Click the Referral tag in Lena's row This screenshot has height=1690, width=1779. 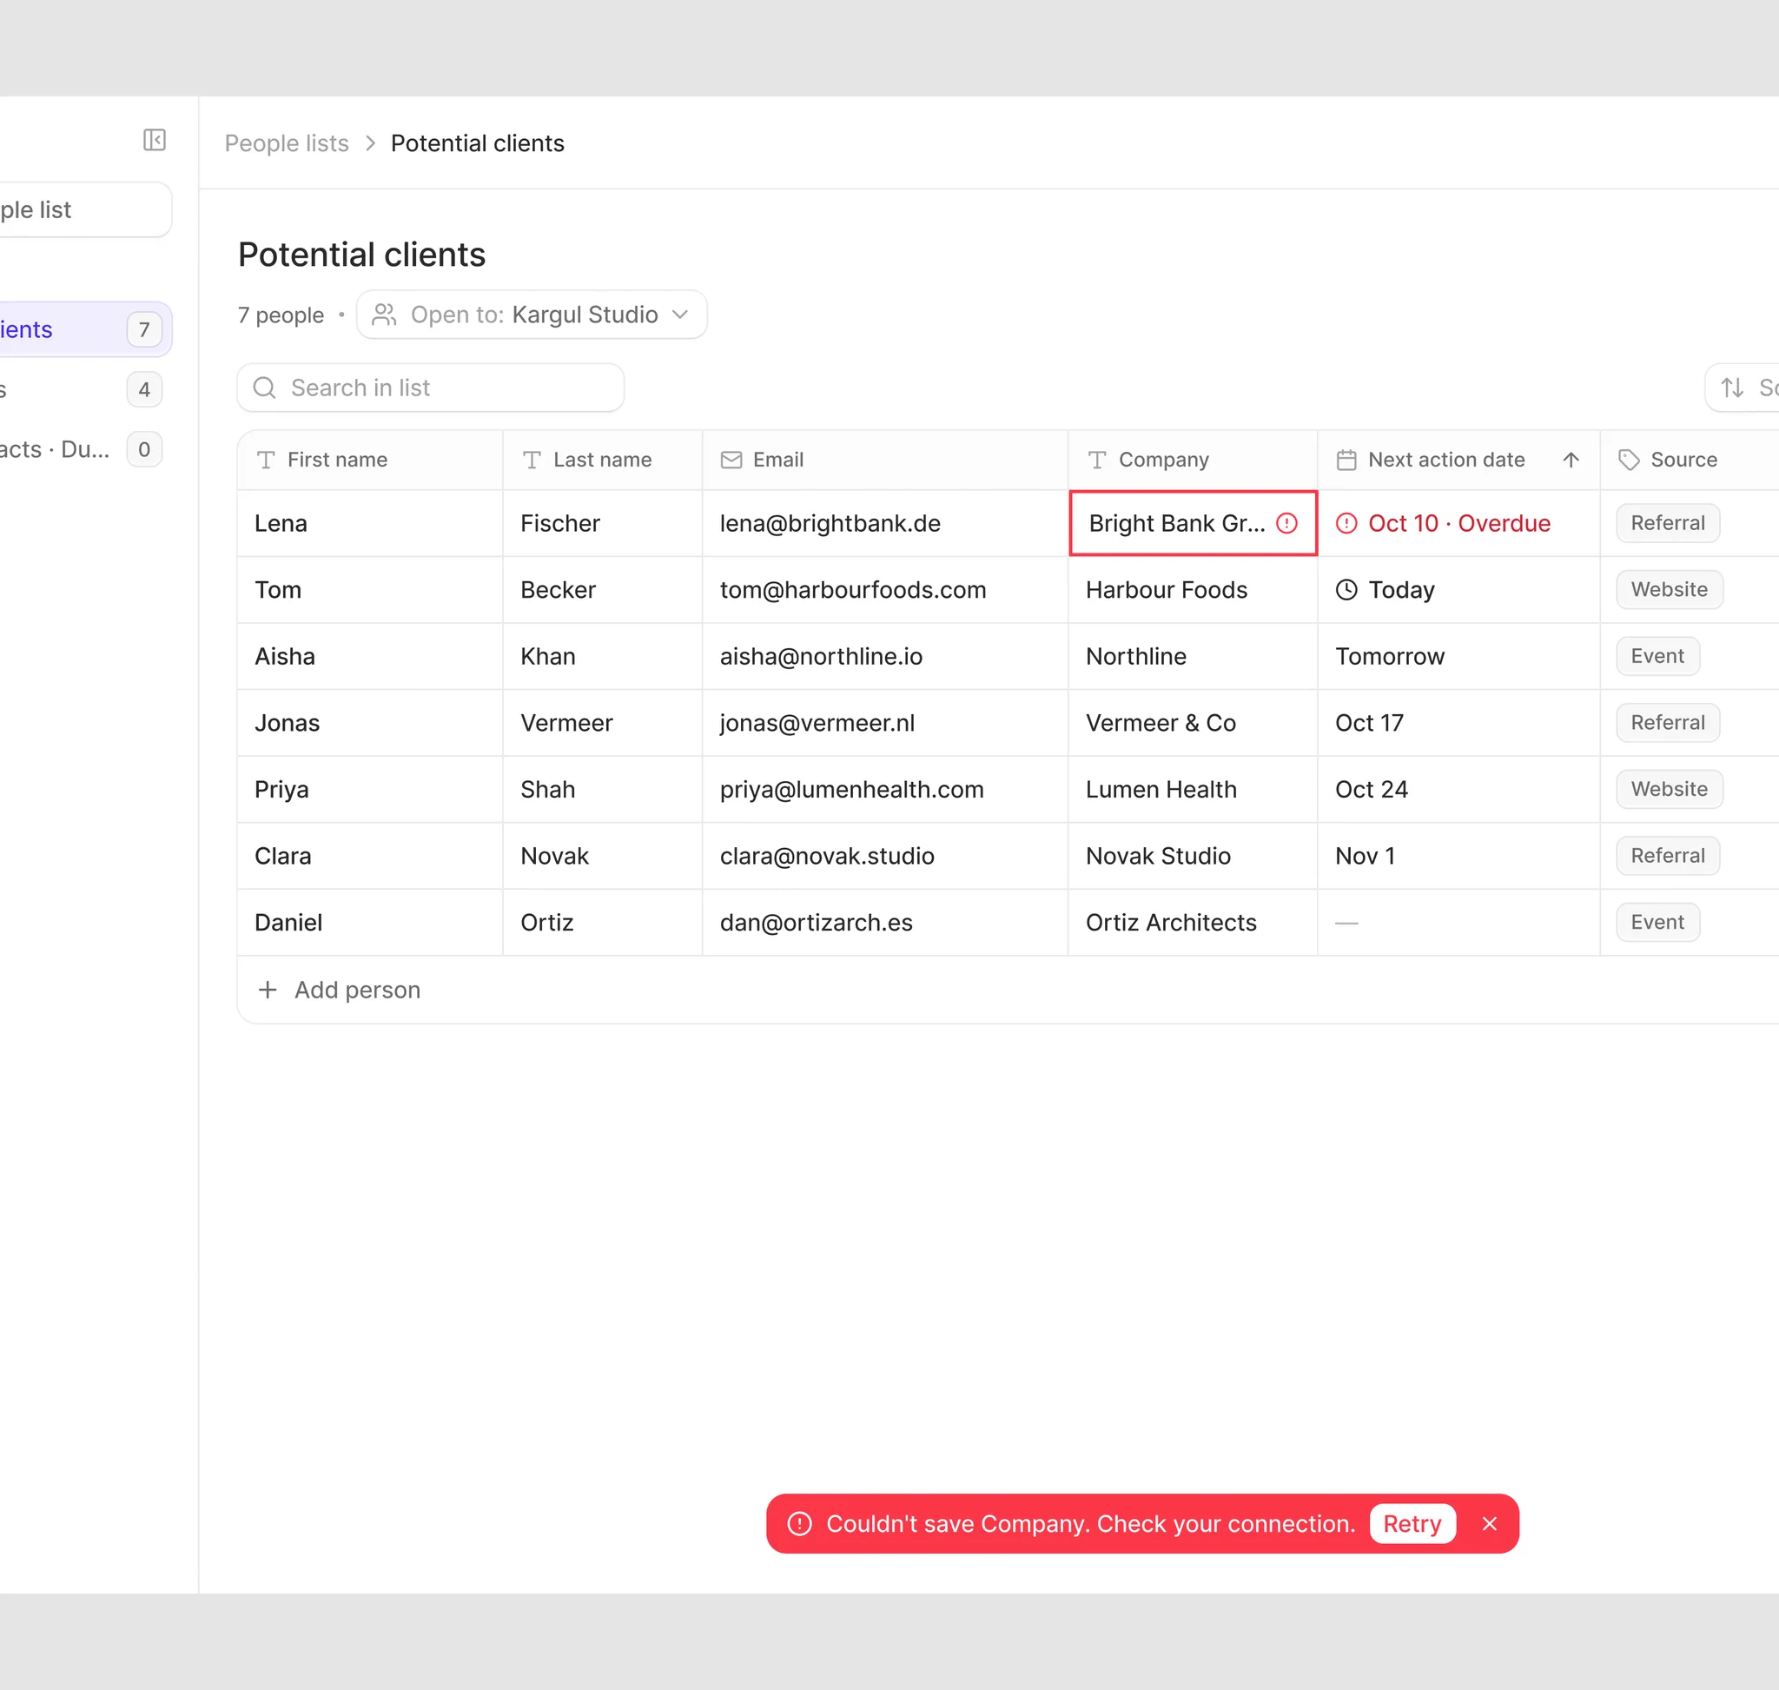click(1667, 522)
